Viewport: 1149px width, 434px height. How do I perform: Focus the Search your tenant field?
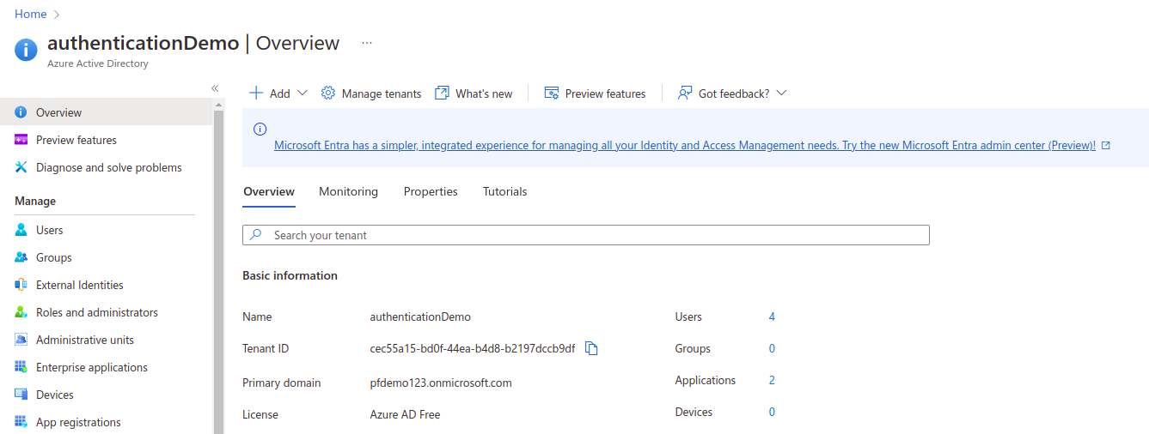(586, 235)
